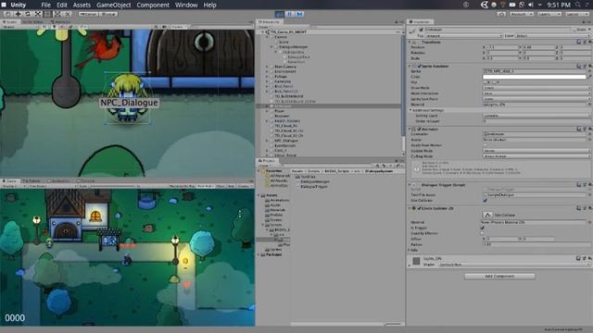The width and height of the screenshot is (593, 333).
Task: Click the Apple menu icon
Action: pos(4,5)
